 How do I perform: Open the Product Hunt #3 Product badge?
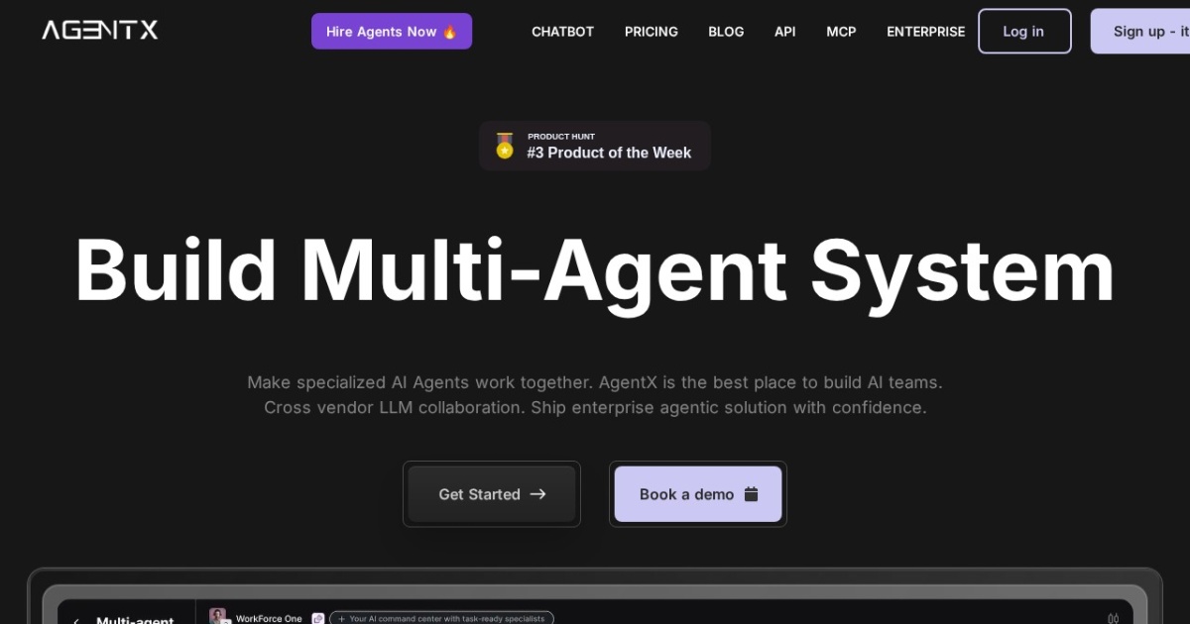click(595, 146)
